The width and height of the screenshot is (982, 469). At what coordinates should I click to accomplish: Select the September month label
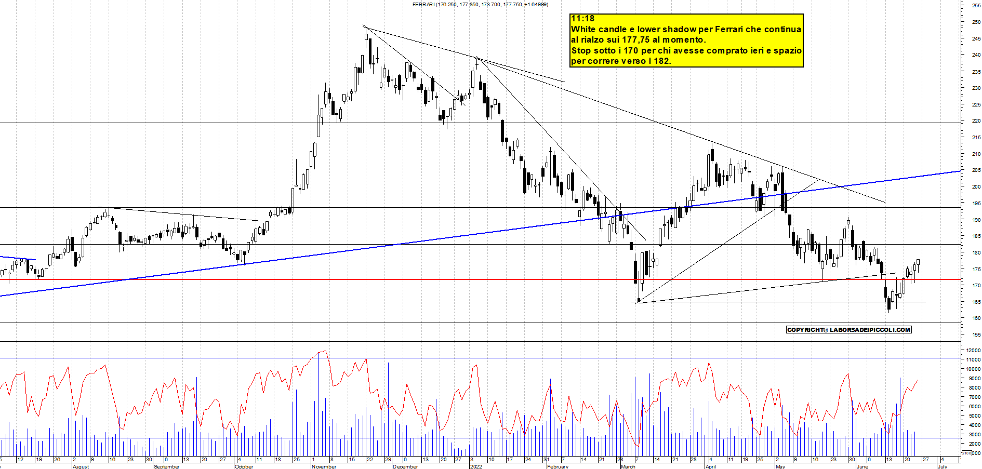(x=166, y=466)
